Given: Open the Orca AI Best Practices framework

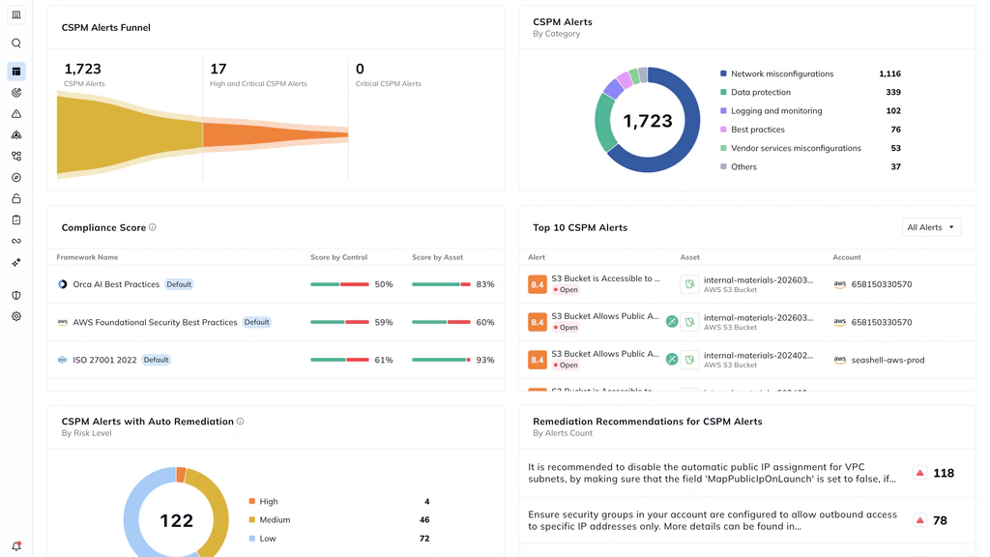Looking at the screenshot, I should coord(116,284).
